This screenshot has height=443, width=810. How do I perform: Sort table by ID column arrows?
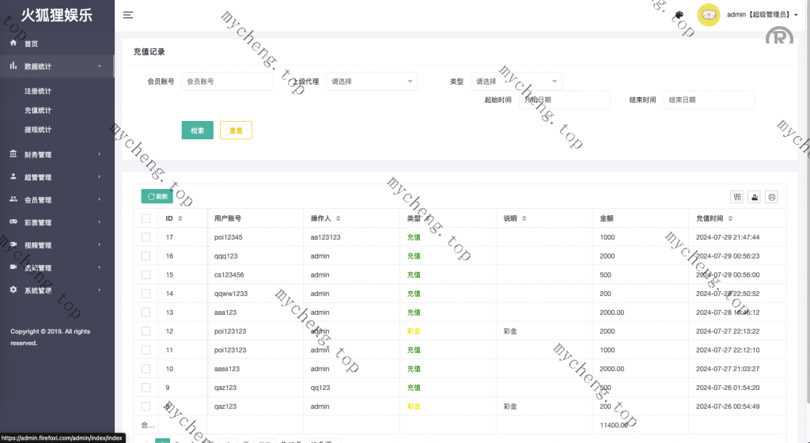coord(180,218)
